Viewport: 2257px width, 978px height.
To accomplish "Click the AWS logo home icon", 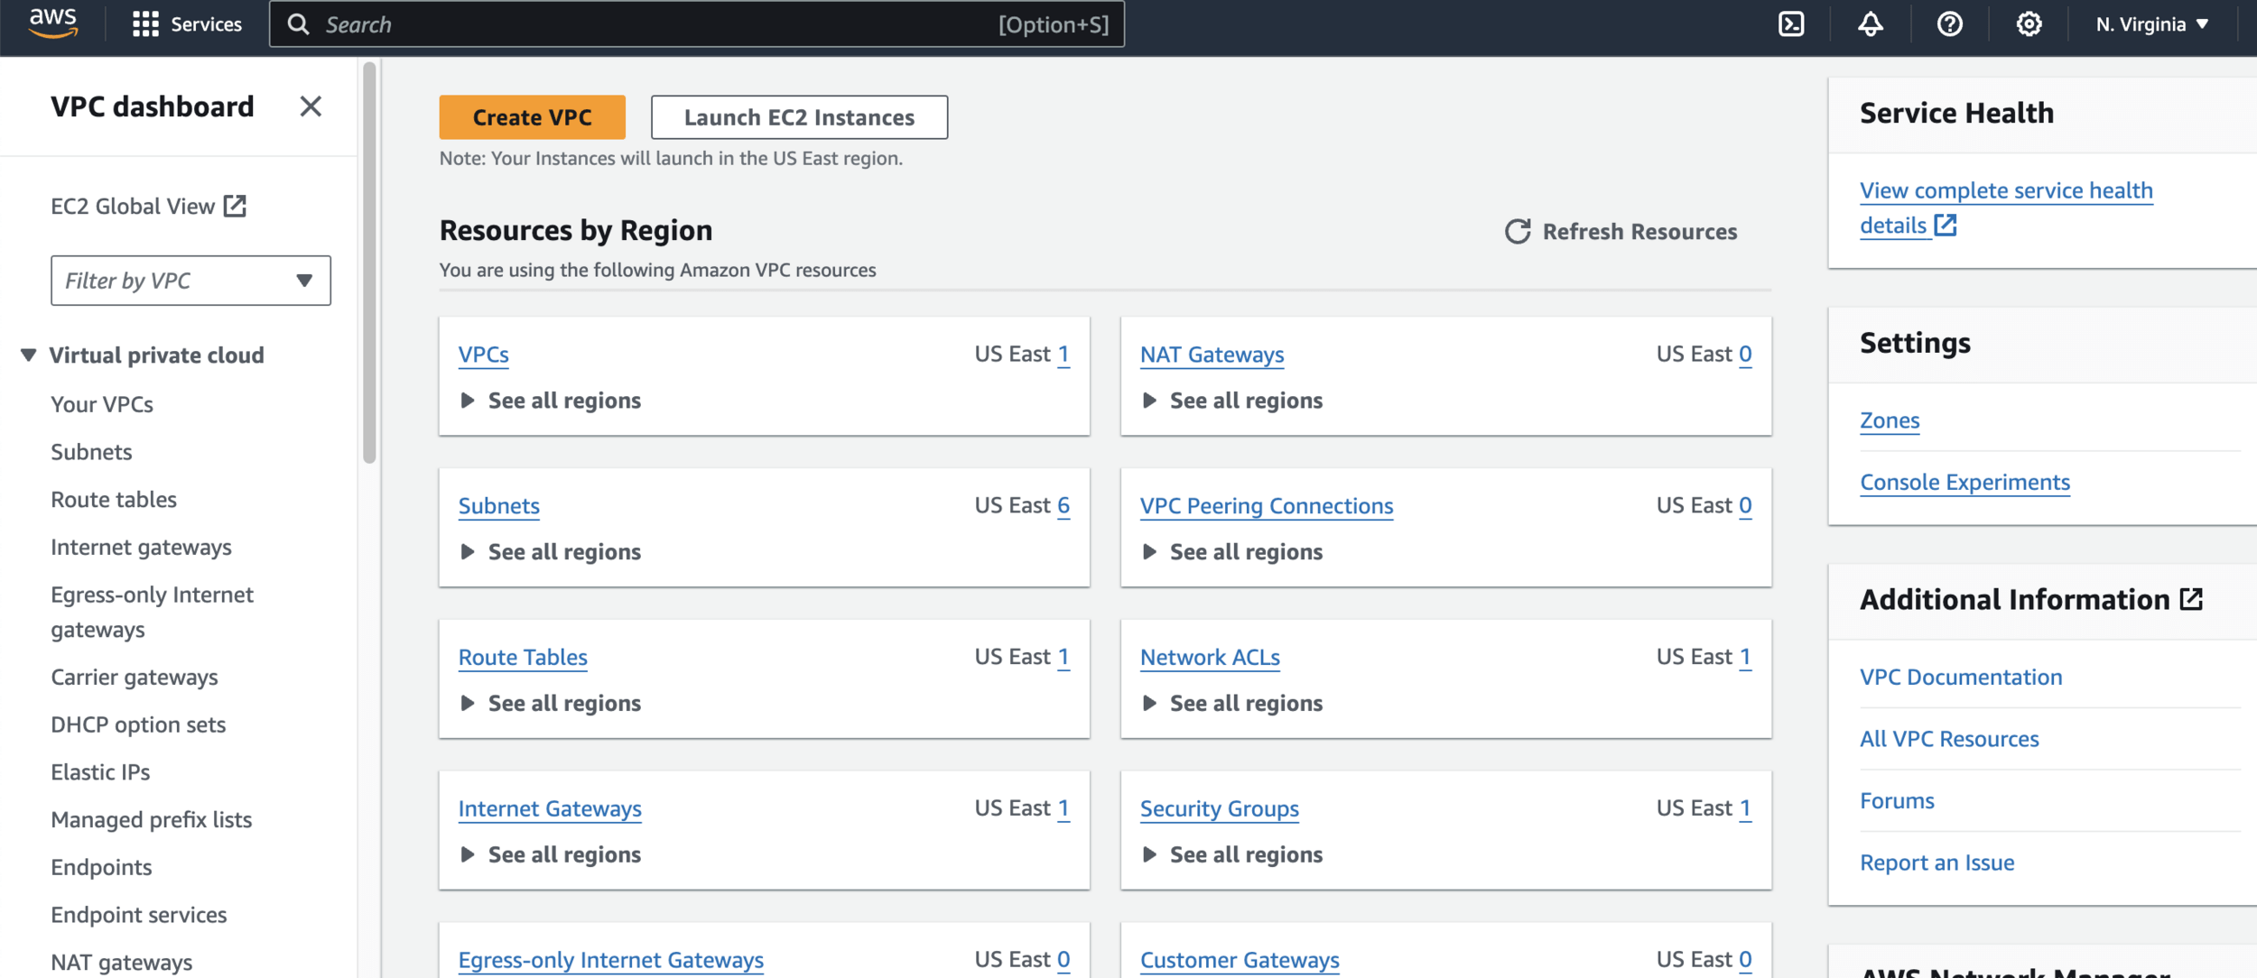I will coord(53,23).
